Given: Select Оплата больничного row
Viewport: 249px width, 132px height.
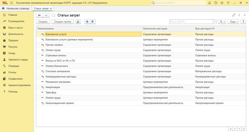Looking at the screenshot, I should (141, 66).
